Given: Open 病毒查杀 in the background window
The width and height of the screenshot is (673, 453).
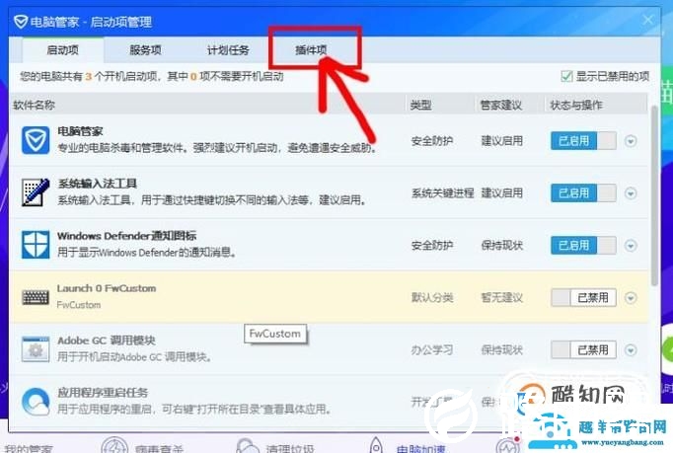Looking at the screenshot, I should [x=159, y=449].
